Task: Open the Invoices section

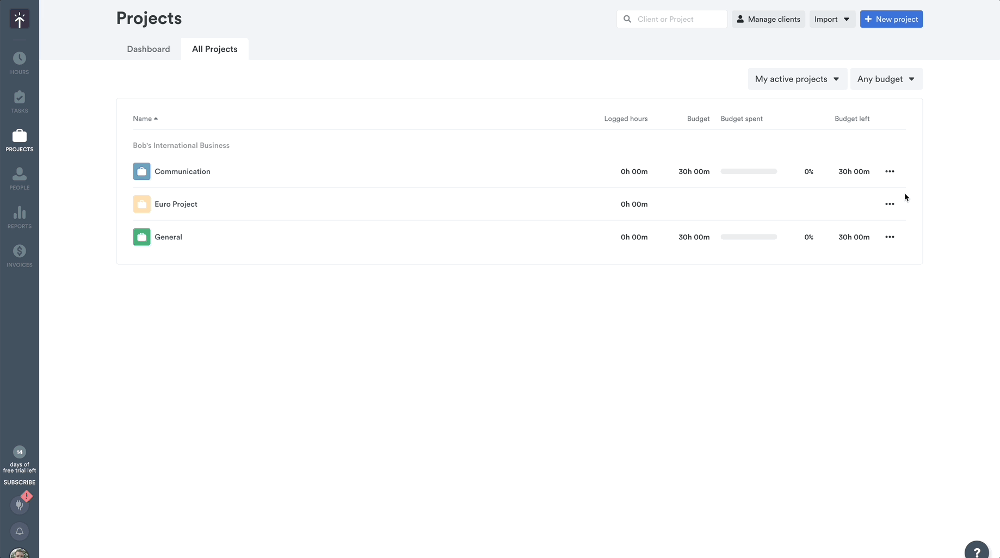Action: [x=19, y=255]
